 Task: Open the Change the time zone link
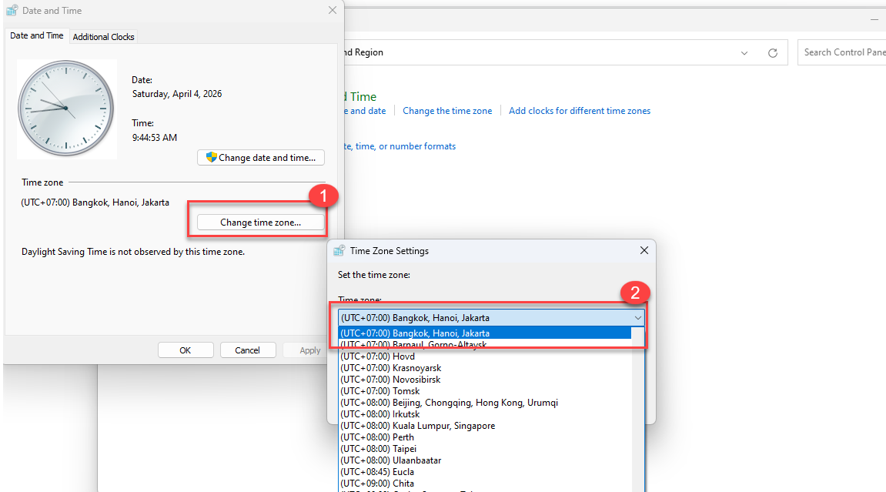click(446, 111)
